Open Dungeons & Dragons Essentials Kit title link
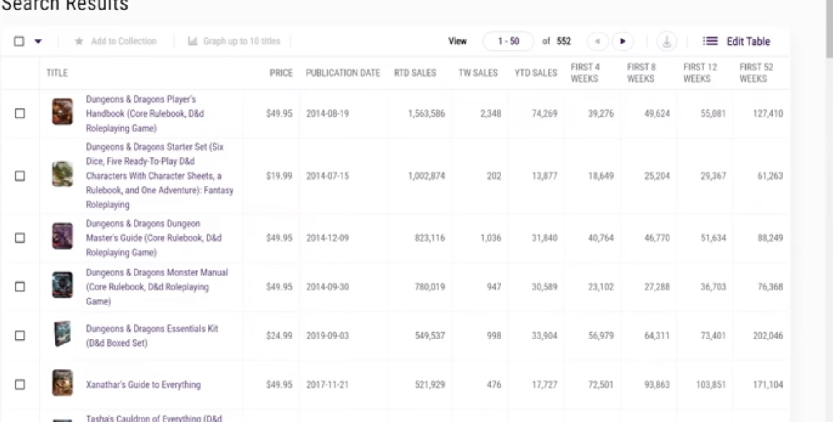The width and height of the screenshot is (833, 422). coord(152,335)
